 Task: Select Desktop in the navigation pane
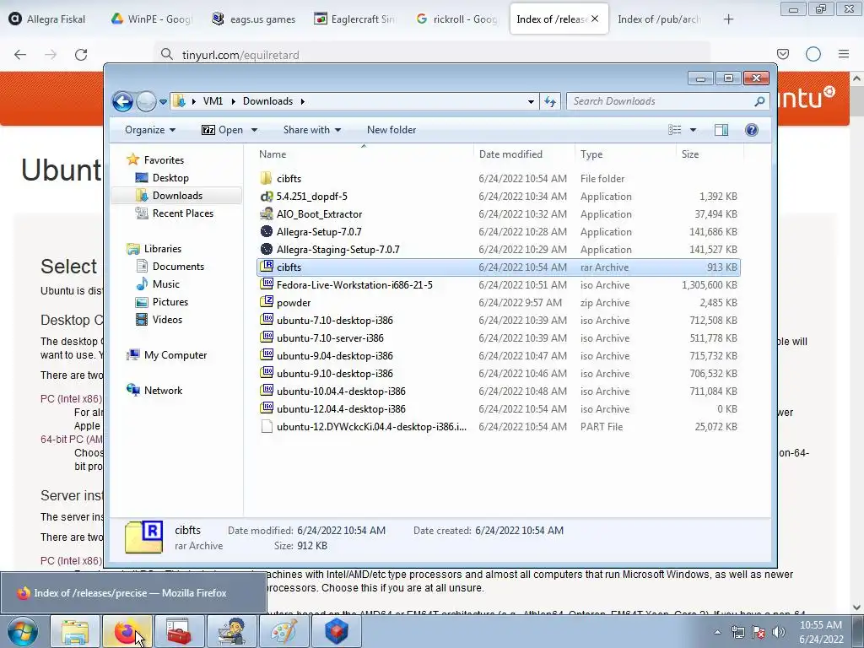(x=170, y=178)
